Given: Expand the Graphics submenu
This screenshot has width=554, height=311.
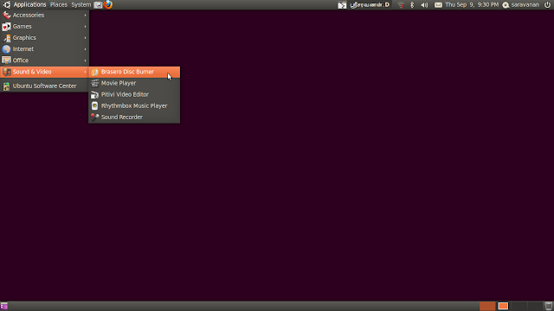Looking at the screenshot, I should pyautogui.click(x=44, y=38).
